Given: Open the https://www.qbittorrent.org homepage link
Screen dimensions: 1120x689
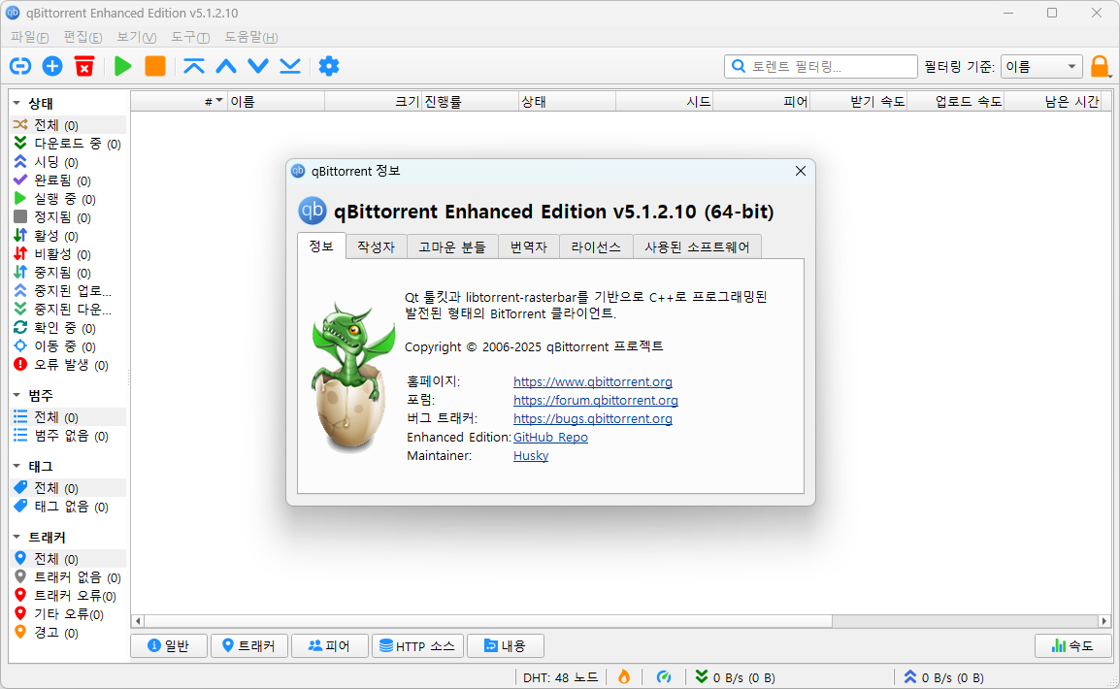Looking at the screenshot, I should [593, 382].
